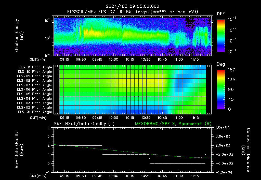The width and height of the screenshot is (261, 180).
Task: Click the GMT(min) label under the bottom plot
Action: [x=38, y=176]
